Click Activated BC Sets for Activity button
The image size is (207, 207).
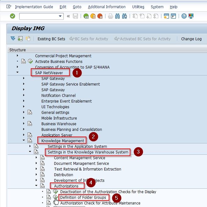(x=142, y=39)
